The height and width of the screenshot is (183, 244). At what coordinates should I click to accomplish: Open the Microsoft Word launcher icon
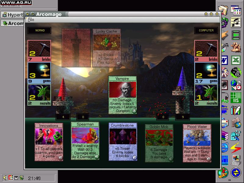pos(225,60)
